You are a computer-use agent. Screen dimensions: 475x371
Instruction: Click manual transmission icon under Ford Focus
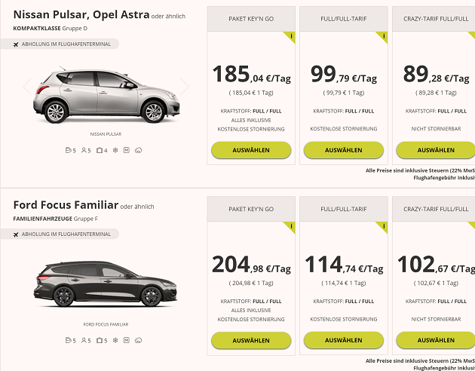coord(127,340)
